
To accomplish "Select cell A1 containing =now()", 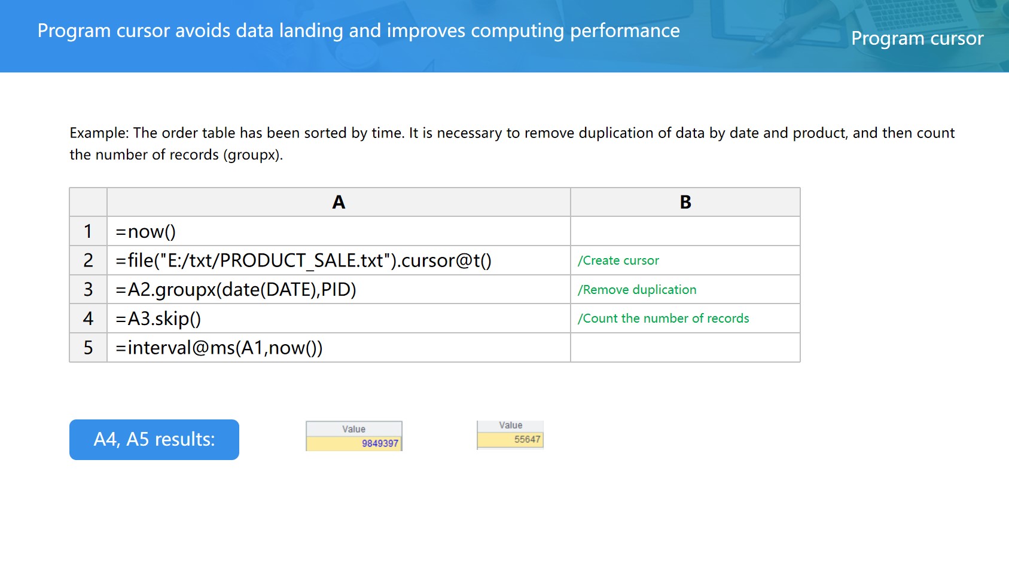I will (338, 231).
